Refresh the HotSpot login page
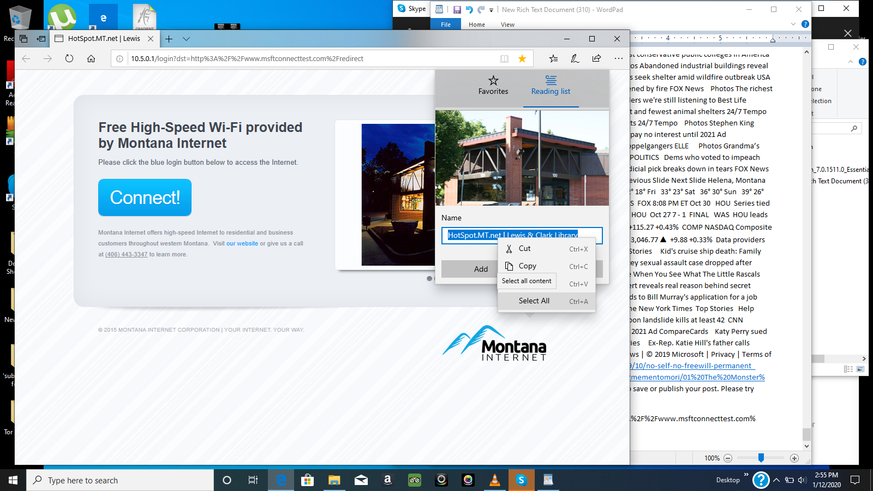Screen dimensions: 873x491 [x=69, y=58]
